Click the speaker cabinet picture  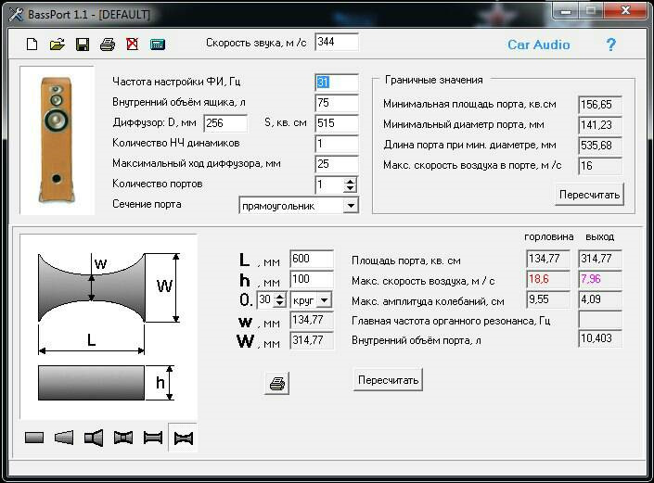click(x=58, y=140)
